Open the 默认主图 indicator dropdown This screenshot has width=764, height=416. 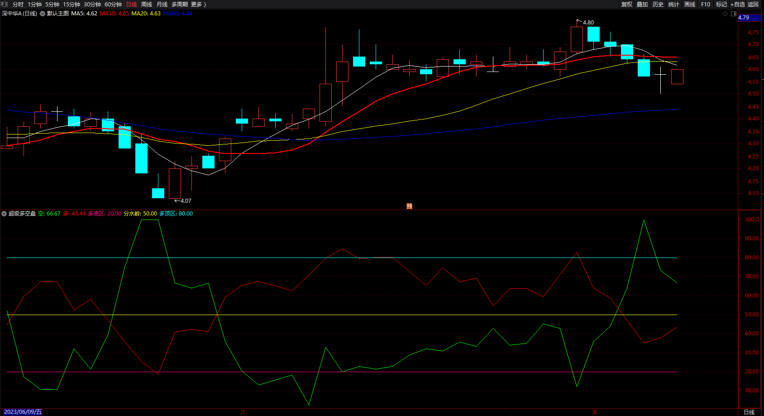pos(43,14)
